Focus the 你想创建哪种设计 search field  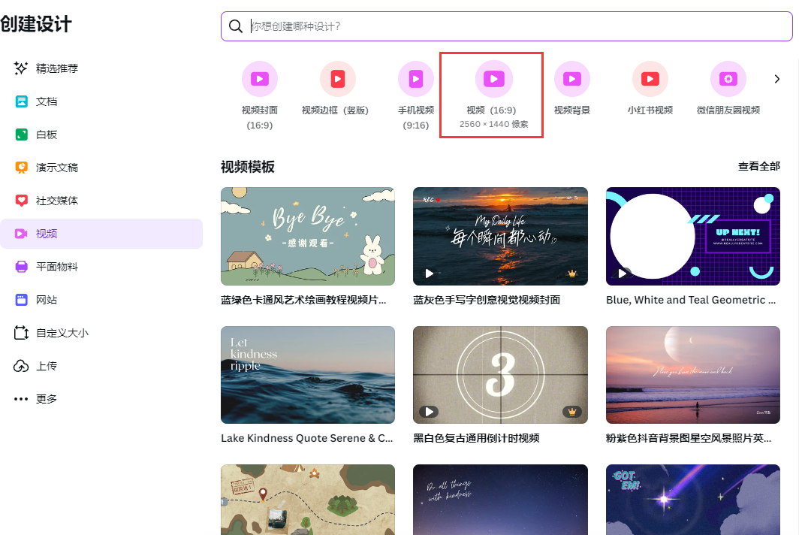(506, 26)
